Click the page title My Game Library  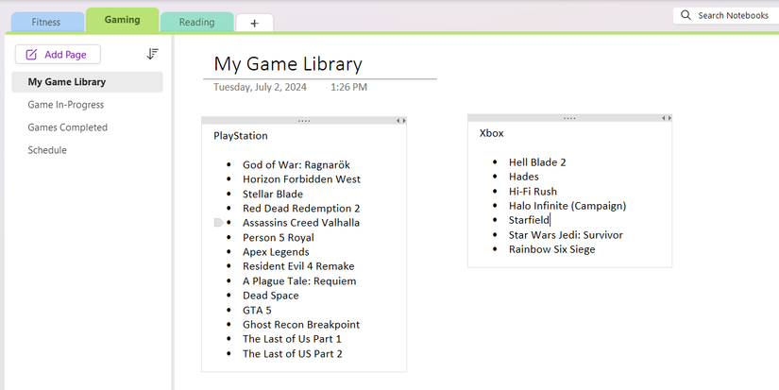click(x=288, y=64)
